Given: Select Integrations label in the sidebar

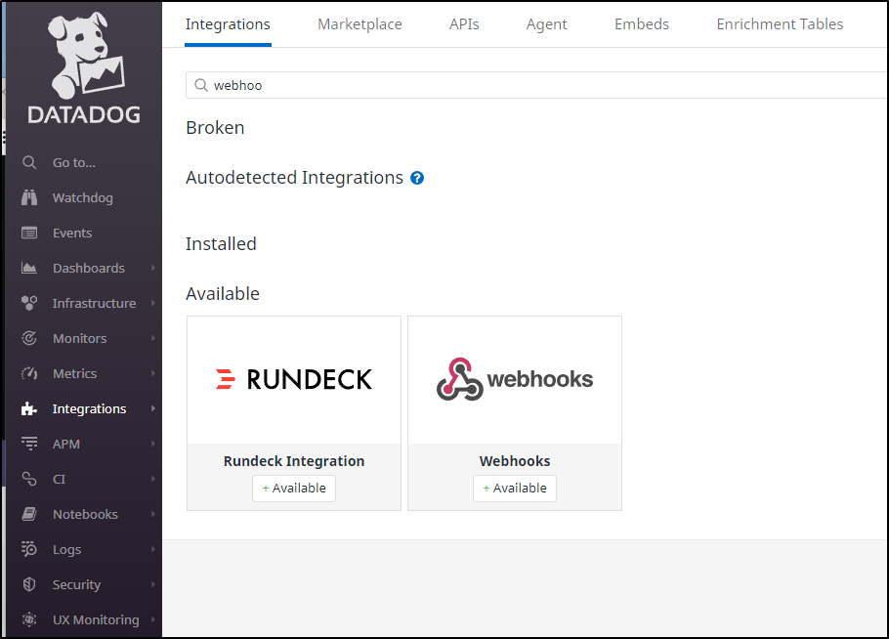Looking at the screenshot, I should tap(89, 408).
